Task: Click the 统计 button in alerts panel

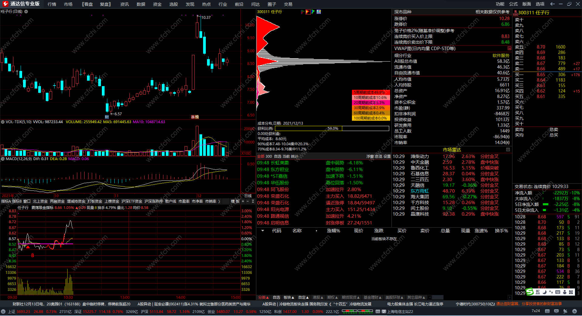Action: coord(295,156)
